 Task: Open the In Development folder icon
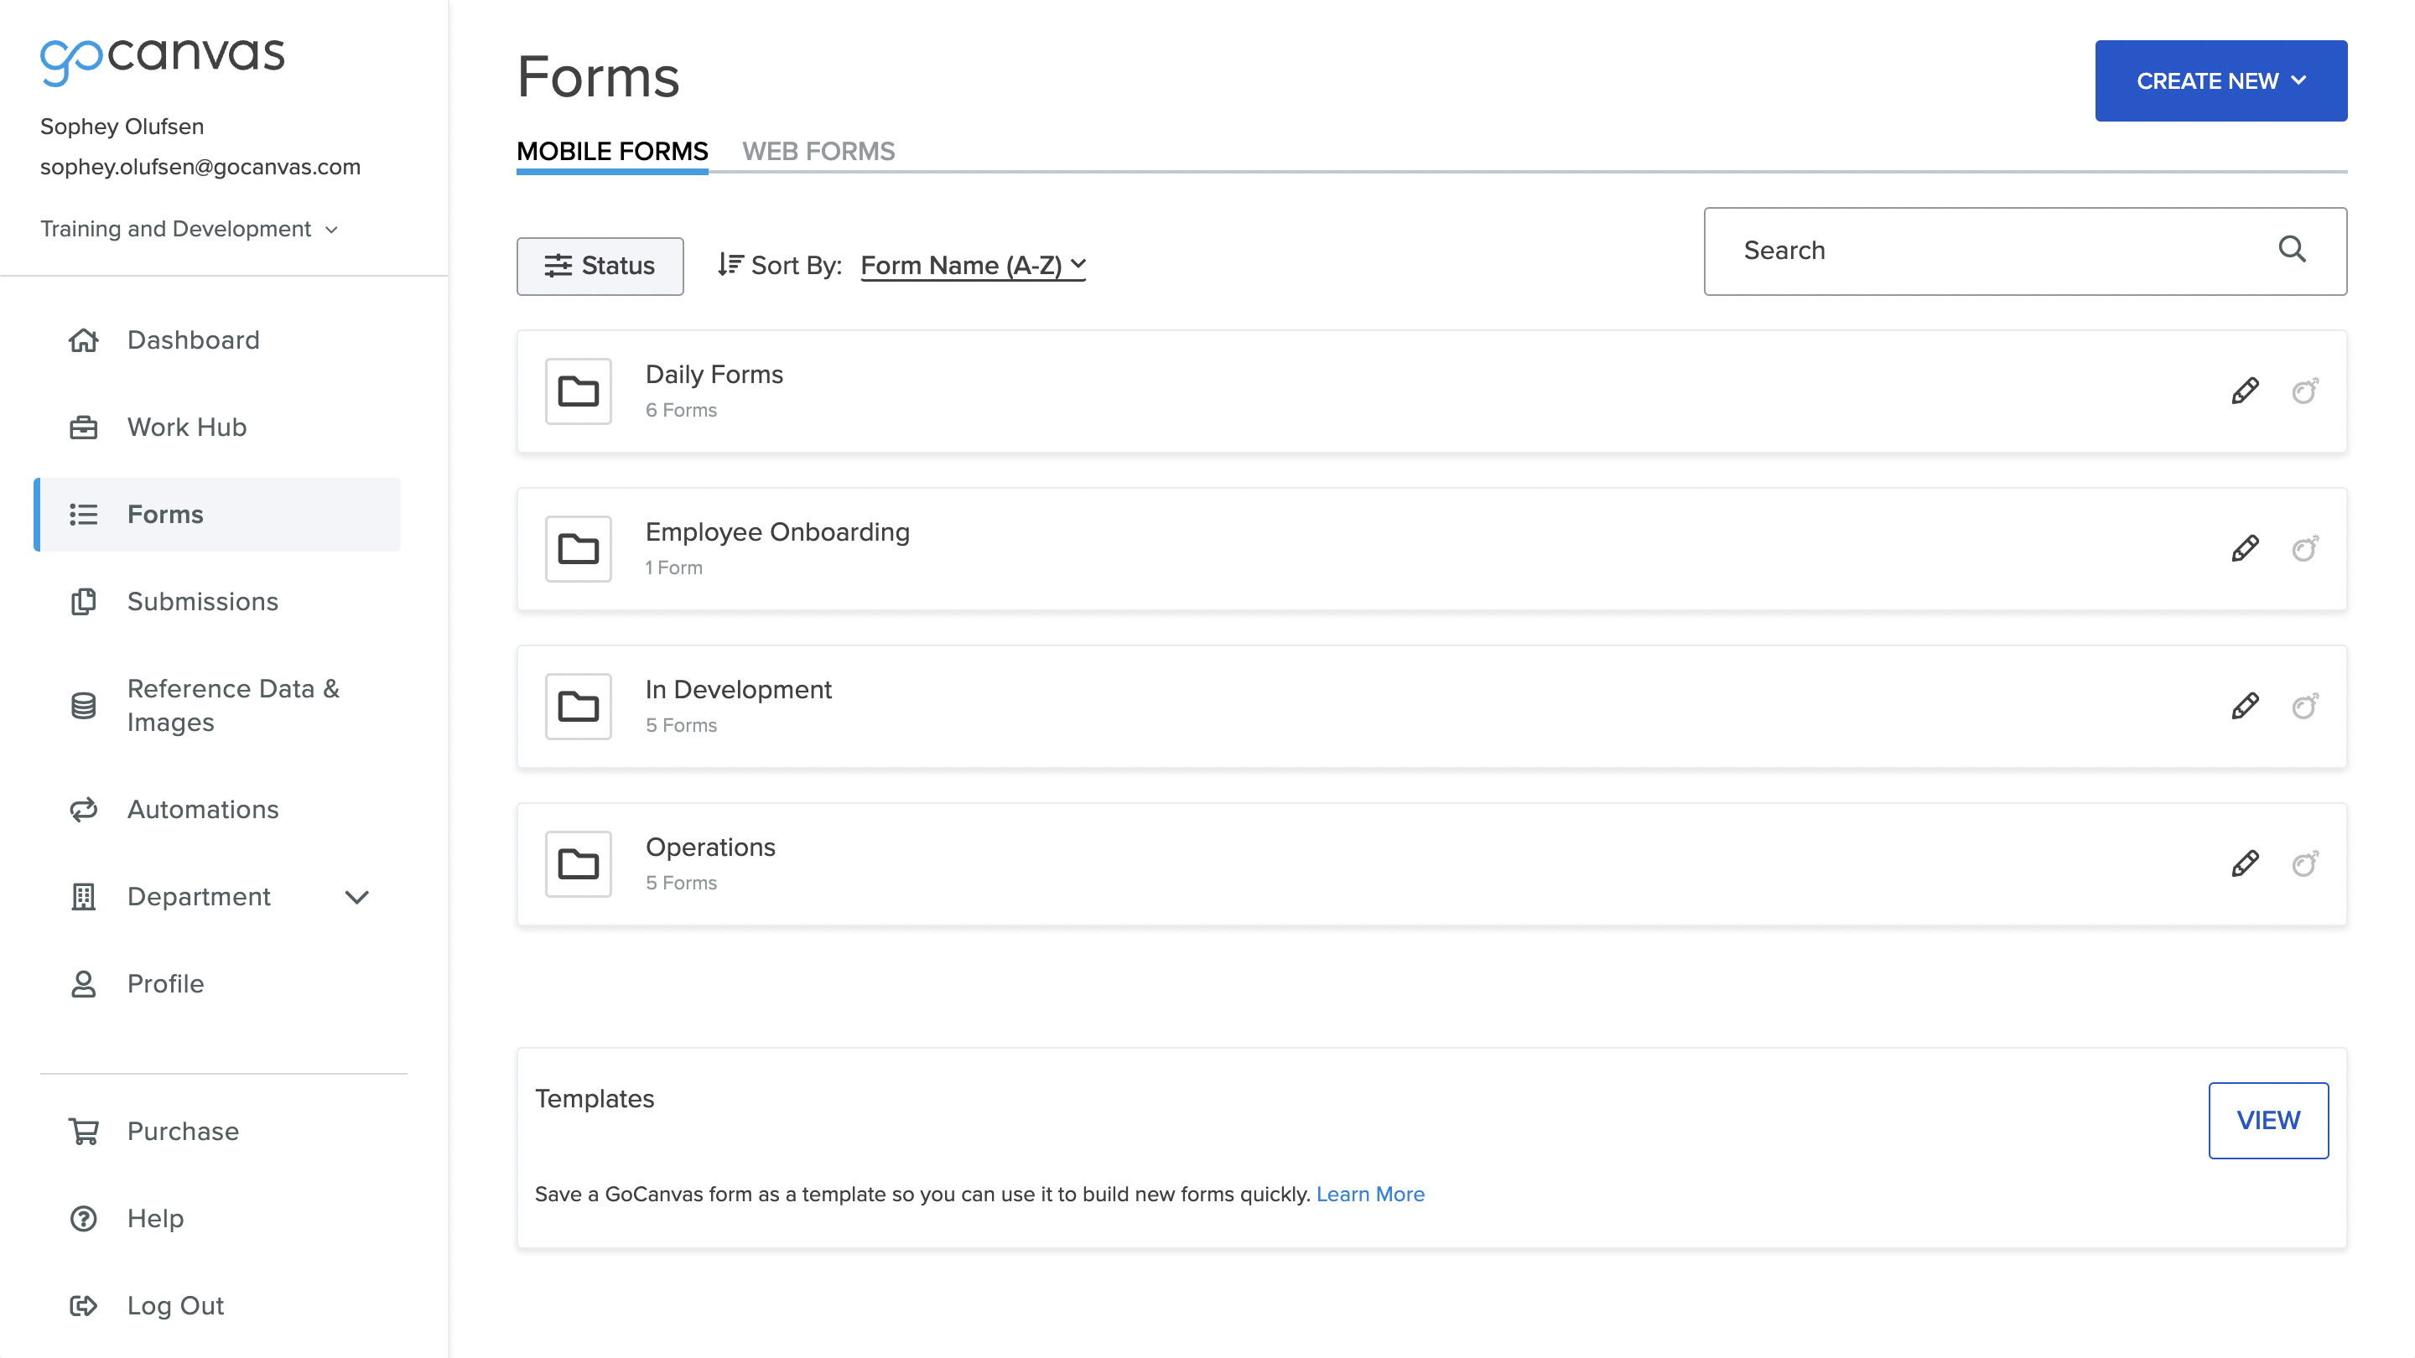click(x=578, y=706)
